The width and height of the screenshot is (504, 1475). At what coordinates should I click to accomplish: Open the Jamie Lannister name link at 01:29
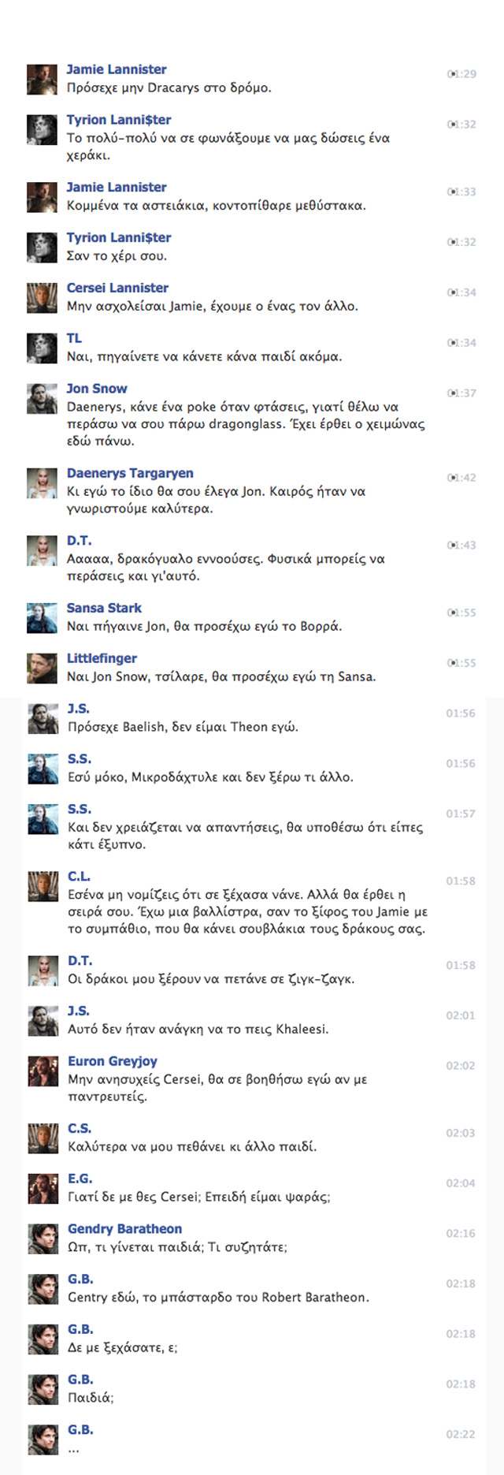117,69
